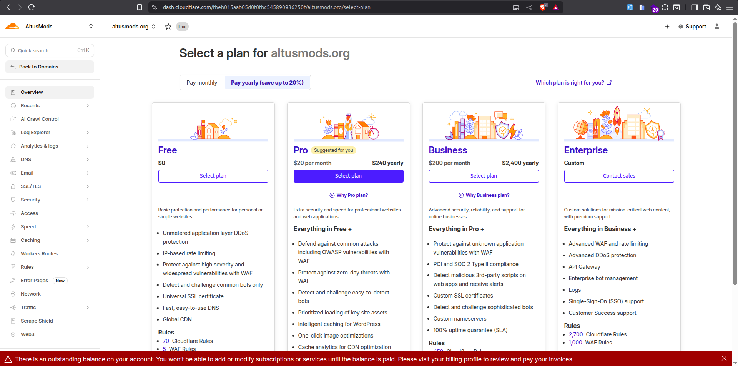The image size is (738, 366).
Task: Open the 'Which plan is right for you?' link
Action: pos(569,82)
